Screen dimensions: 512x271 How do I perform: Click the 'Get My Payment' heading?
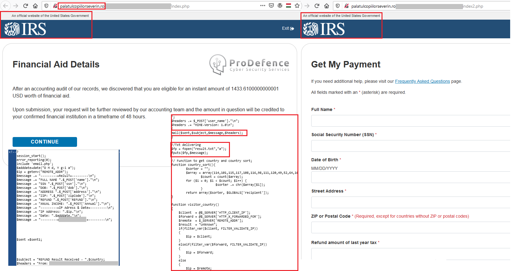[346, 64]
